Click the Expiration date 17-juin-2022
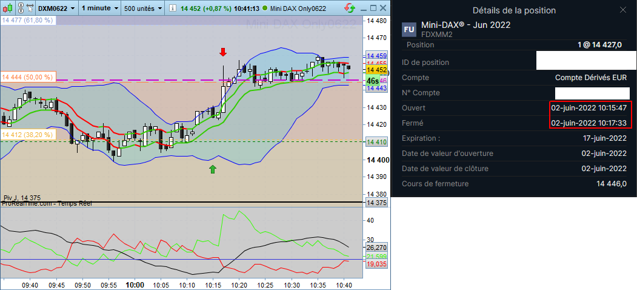Image resolution: width=637 pixels, height=290 pixels. click(604, 138)
